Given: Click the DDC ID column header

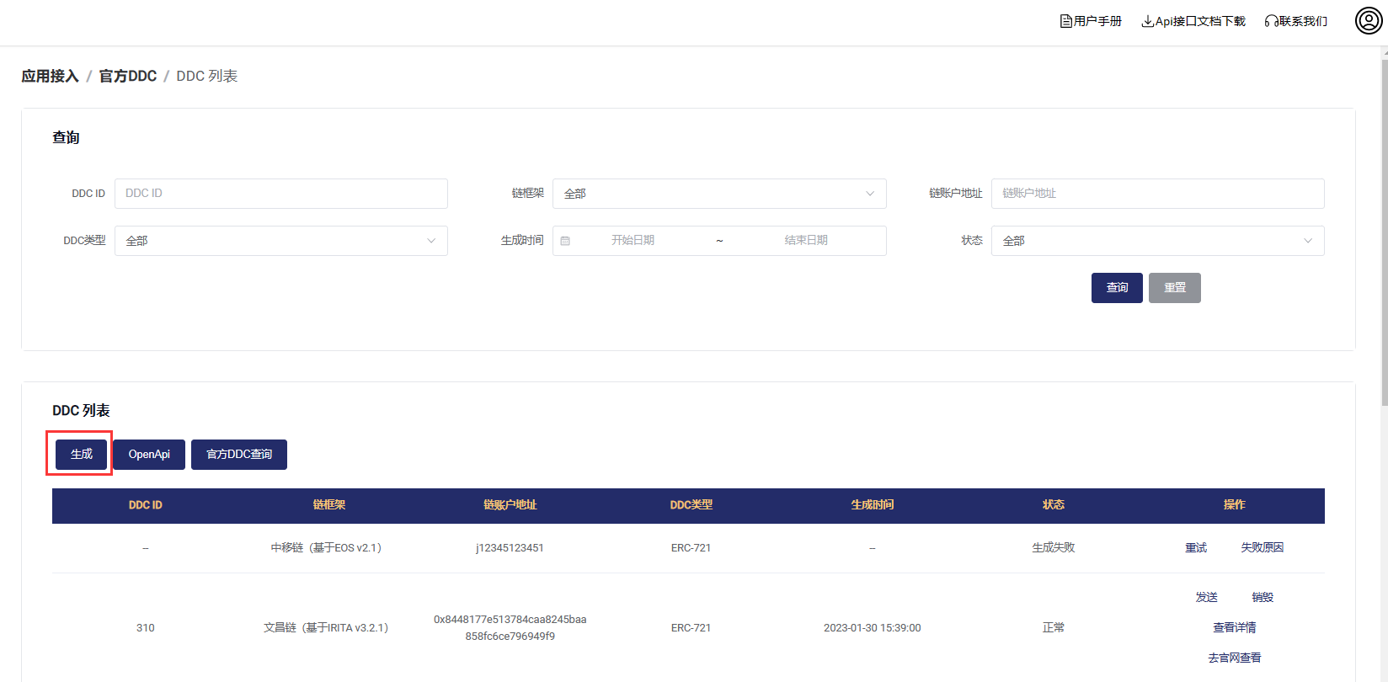Looking at the screenshot, I should (x=146, y=505).
